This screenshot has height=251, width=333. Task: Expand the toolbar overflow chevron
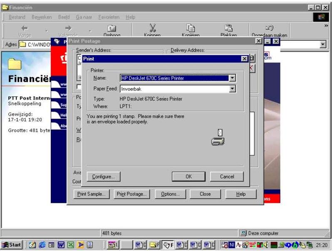click(x=326, y=26)
